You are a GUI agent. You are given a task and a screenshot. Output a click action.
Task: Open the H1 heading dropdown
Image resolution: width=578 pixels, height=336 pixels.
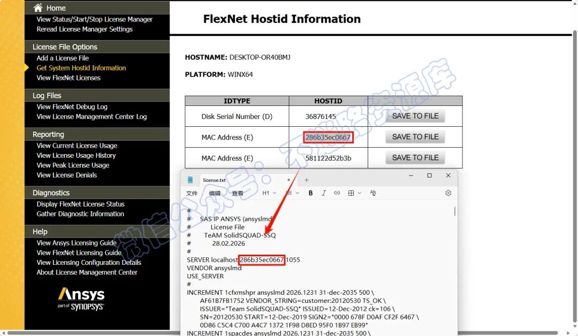(x=269, y=193)
